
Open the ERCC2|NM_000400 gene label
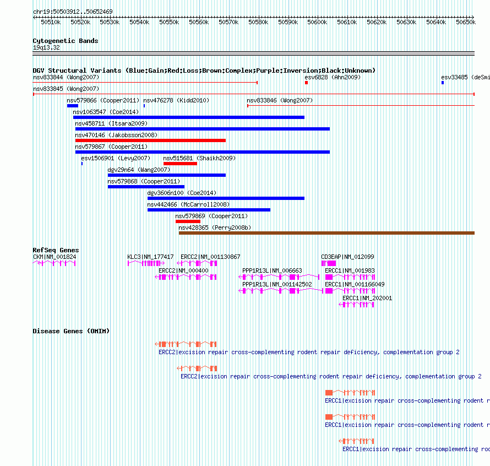[183, 270]
